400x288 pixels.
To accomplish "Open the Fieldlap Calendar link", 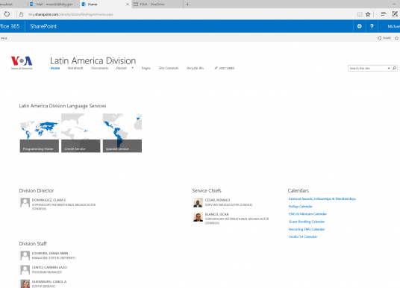I will click(x=301, y=207).
